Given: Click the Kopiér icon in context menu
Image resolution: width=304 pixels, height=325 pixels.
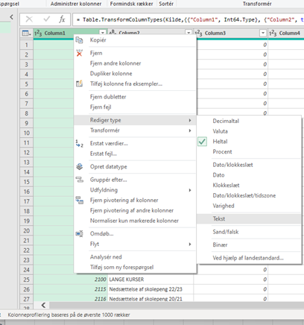Looking at the screenshot, I should (x=79, y=40).
